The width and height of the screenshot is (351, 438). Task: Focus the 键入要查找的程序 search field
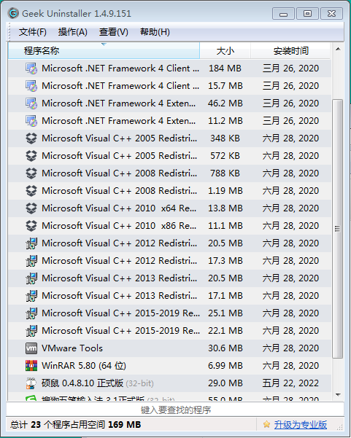tap(175, 410)
